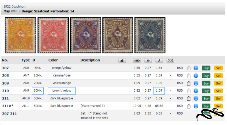The width and height of the screenshot is (227, 125).
Task: Click Buy button for stamp 207
Action: pyautogui.click(x=206, y=68)
